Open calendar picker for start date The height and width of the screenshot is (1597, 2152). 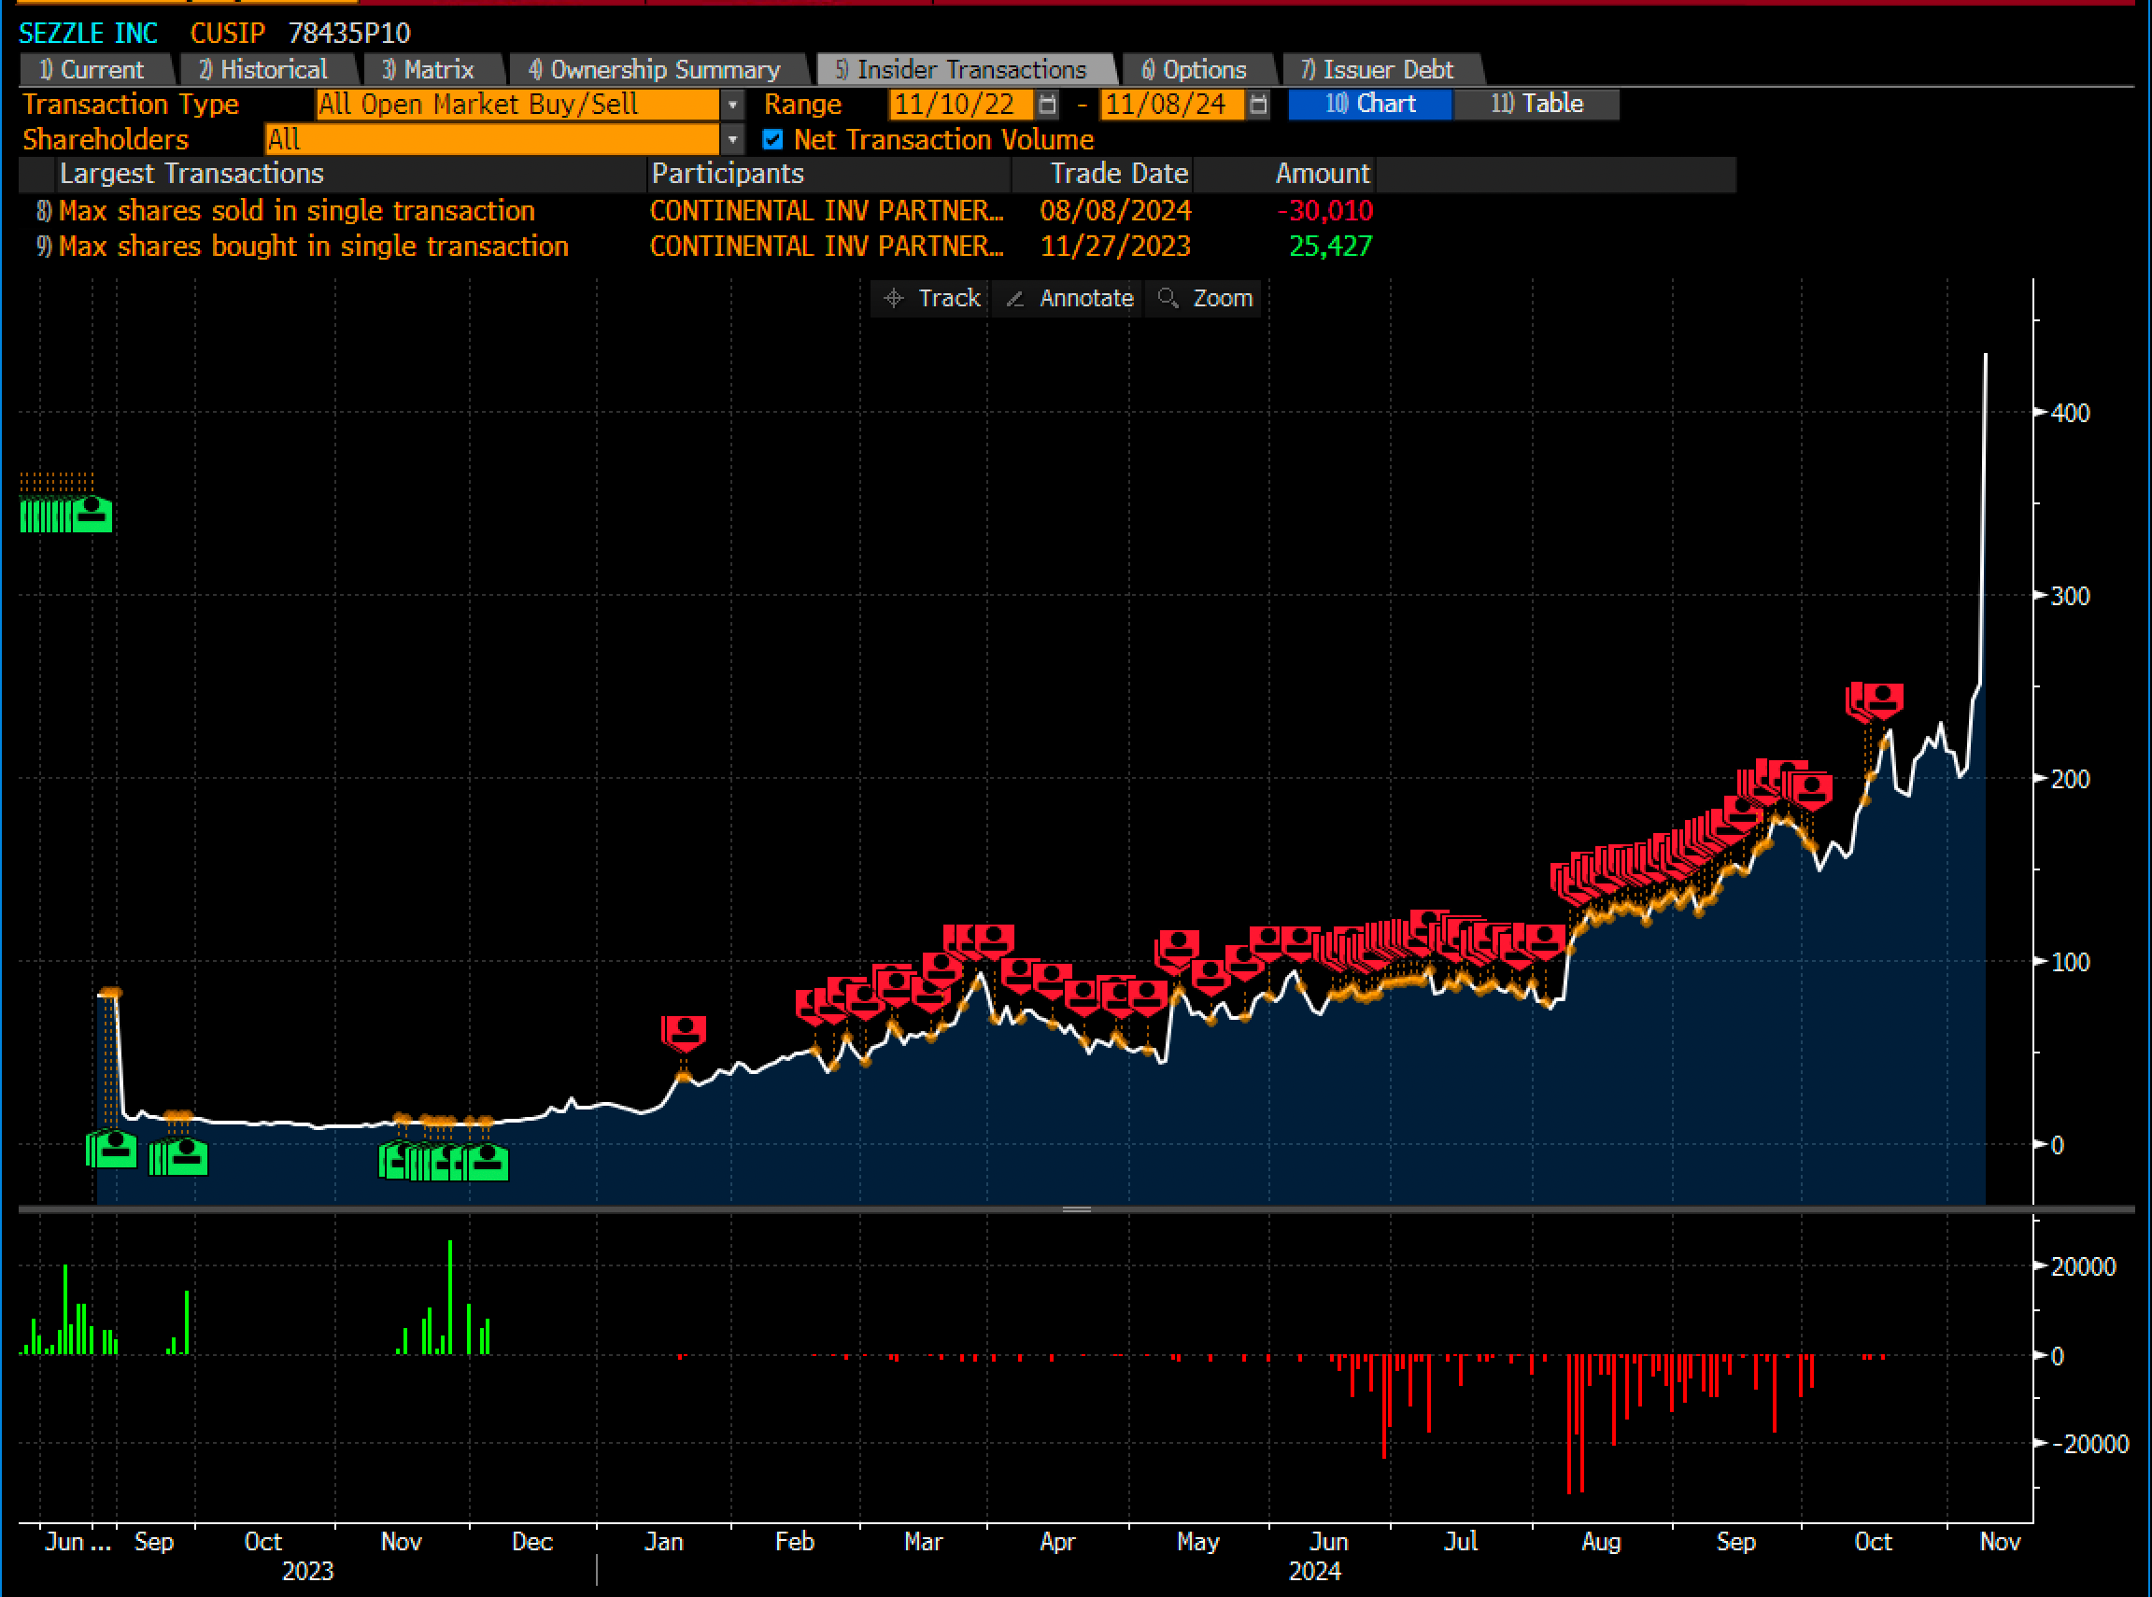[x=1047, y=104]
